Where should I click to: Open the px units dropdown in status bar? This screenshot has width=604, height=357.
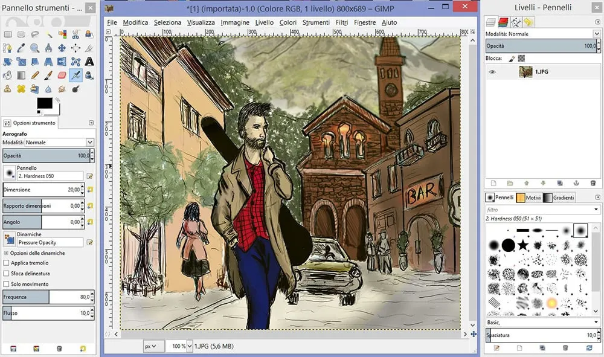(x=153, y=346)
